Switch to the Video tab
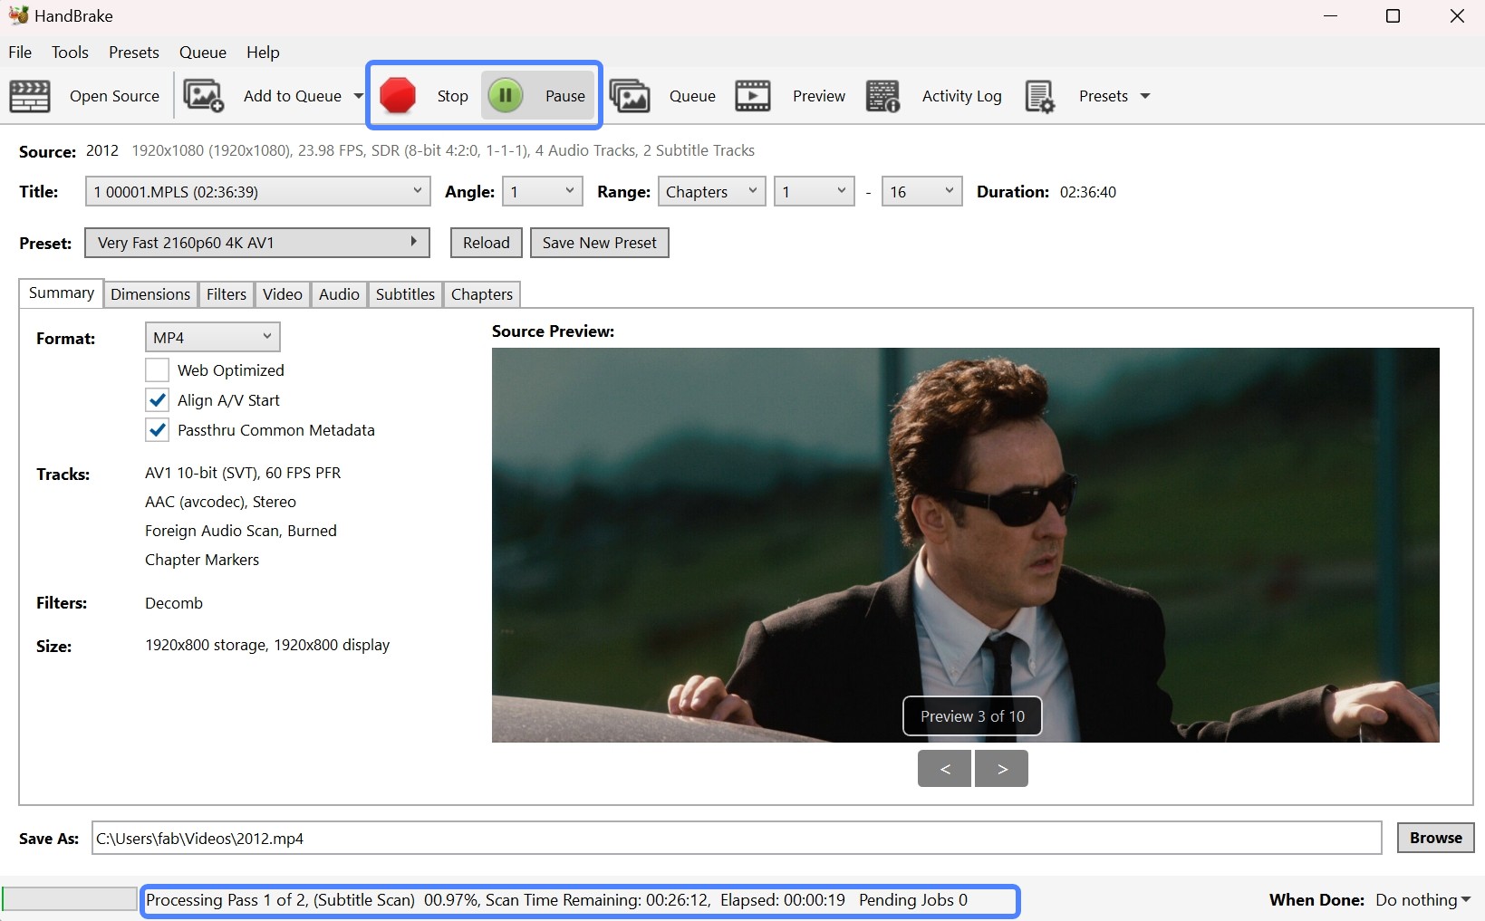Screen dimensions: 1485x921 click(x=282, y=293)
